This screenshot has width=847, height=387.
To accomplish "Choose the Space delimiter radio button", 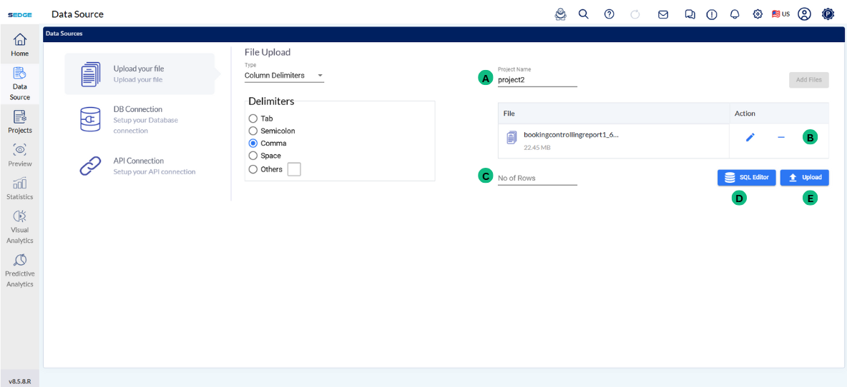I will point(253,156).
